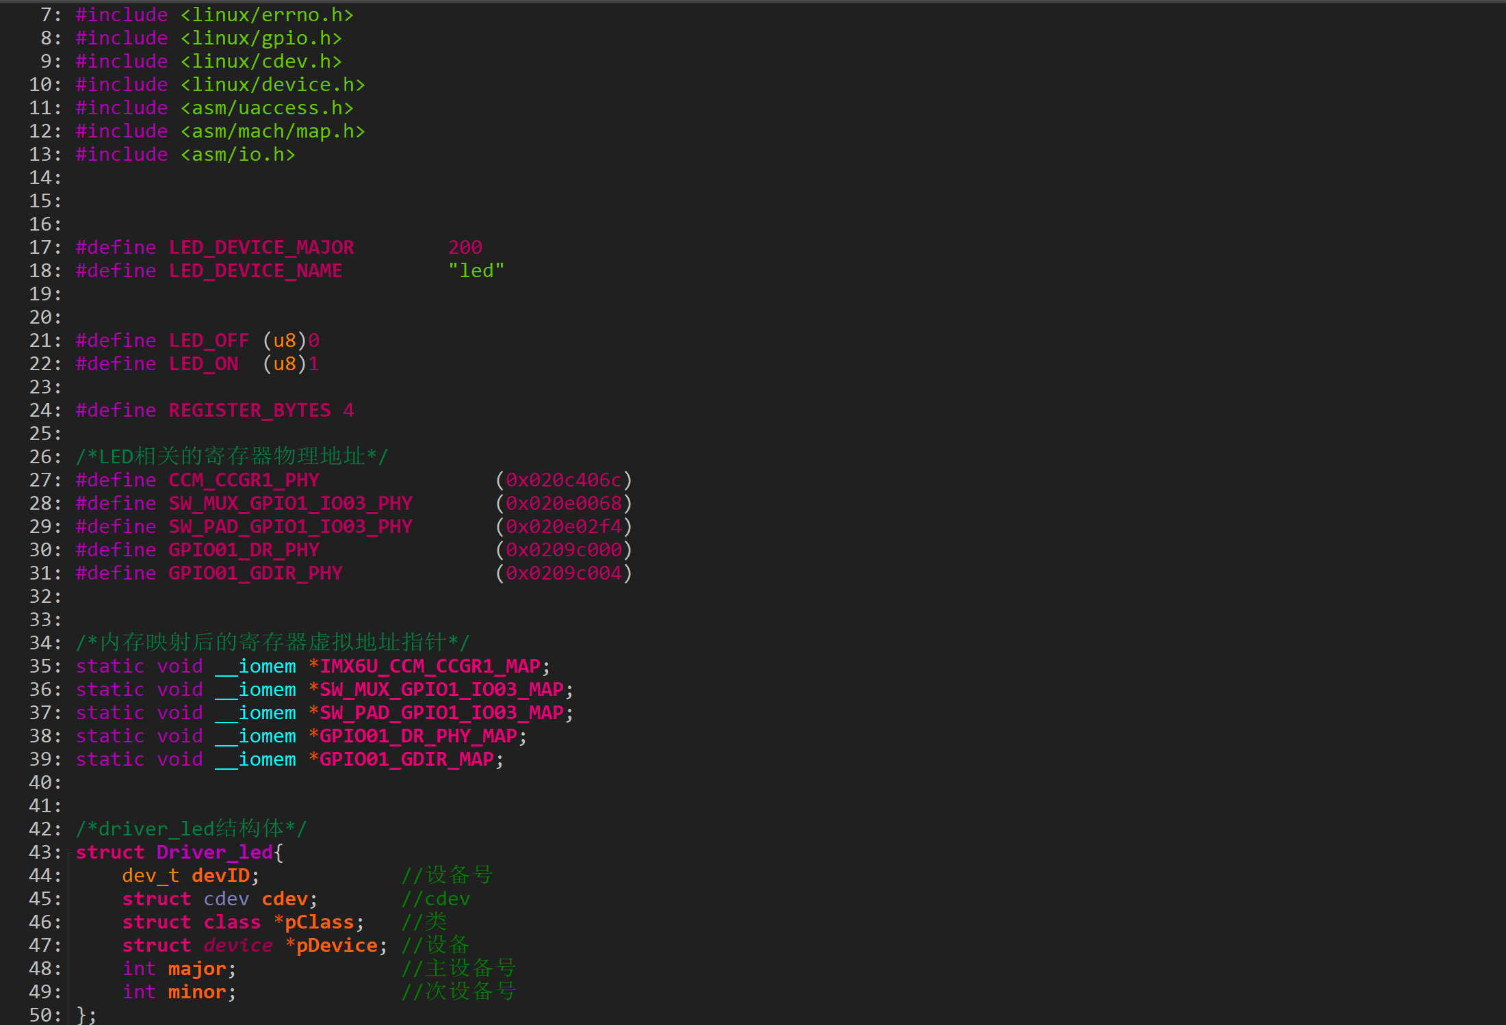The image size is (1506, 1025).
Task: Click the IMX6U_CCM_CCGR1_MAP pointer variable
Action: coord(430,666)
